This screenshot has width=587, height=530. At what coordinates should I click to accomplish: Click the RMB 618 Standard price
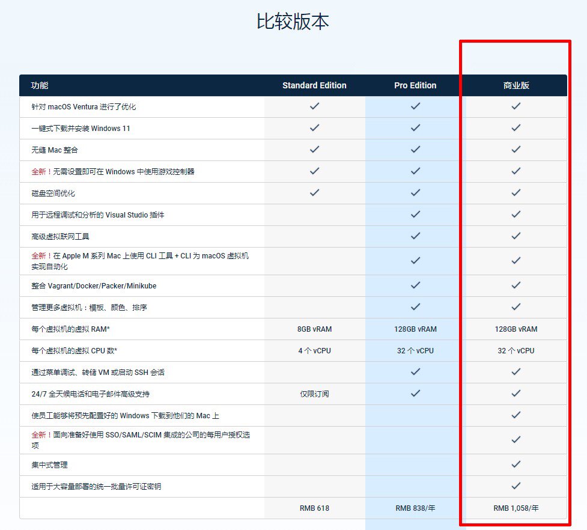coord(314,508)
